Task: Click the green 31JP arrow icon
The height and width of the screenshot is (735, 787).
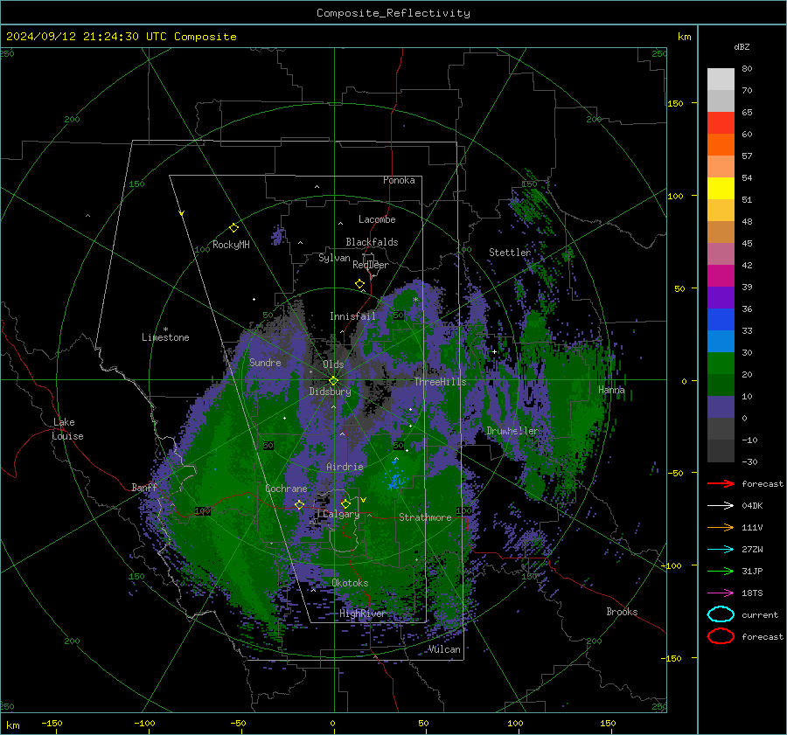Action: point(721,571)
